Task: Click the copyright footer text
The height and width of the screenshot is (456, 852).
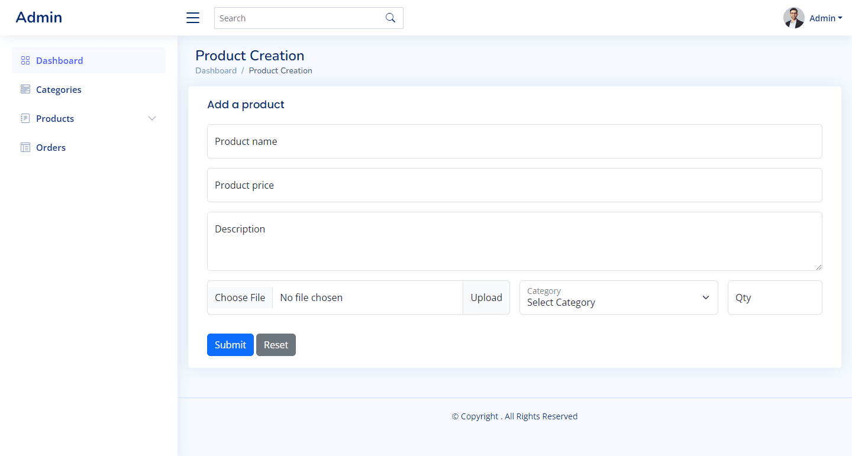Action: tap(515, 416)
